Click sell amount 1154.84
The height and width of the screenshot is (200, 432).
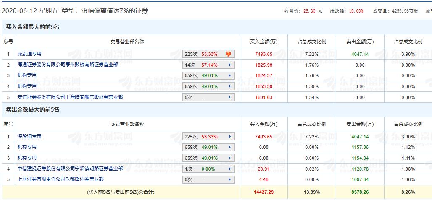(x=360, y=158)
